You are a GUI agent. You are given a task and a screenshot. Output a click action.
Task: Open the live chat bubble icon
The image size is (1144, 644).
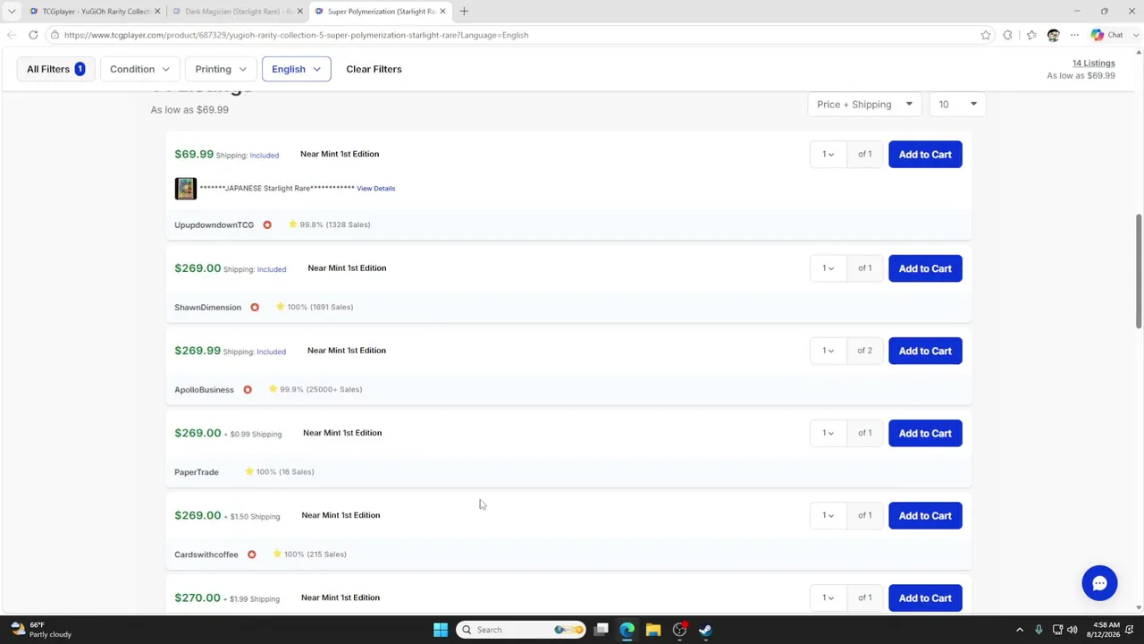click(x=1099, y=583)
